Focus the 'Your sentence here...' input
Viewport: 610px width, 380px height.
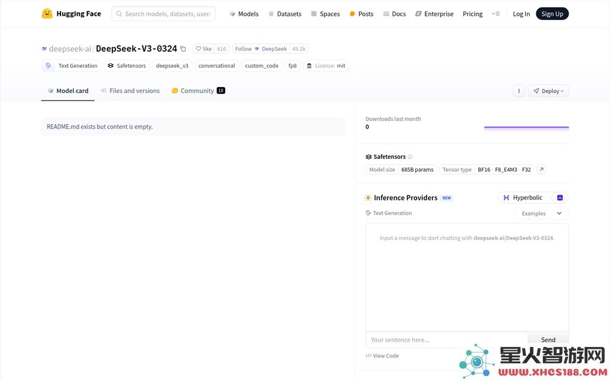(x=447, y=340)
